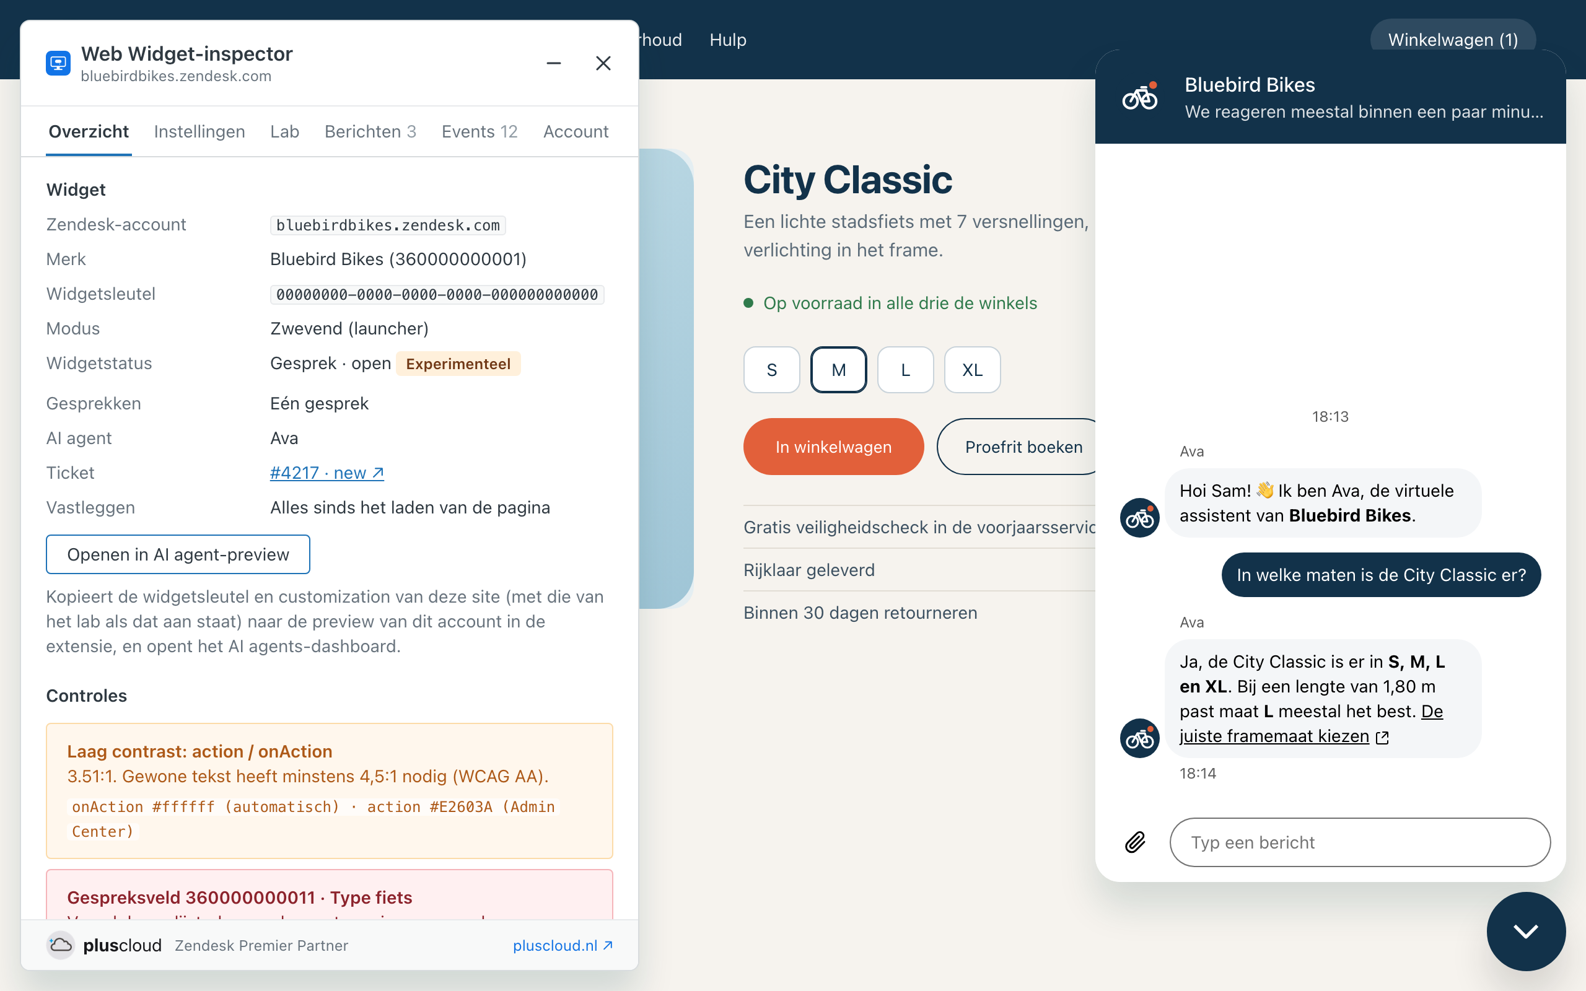The height and width of the screenshot is (991, 1586).
Task: Click the pluscloud cloud logo icon
Action: (61, 945)
